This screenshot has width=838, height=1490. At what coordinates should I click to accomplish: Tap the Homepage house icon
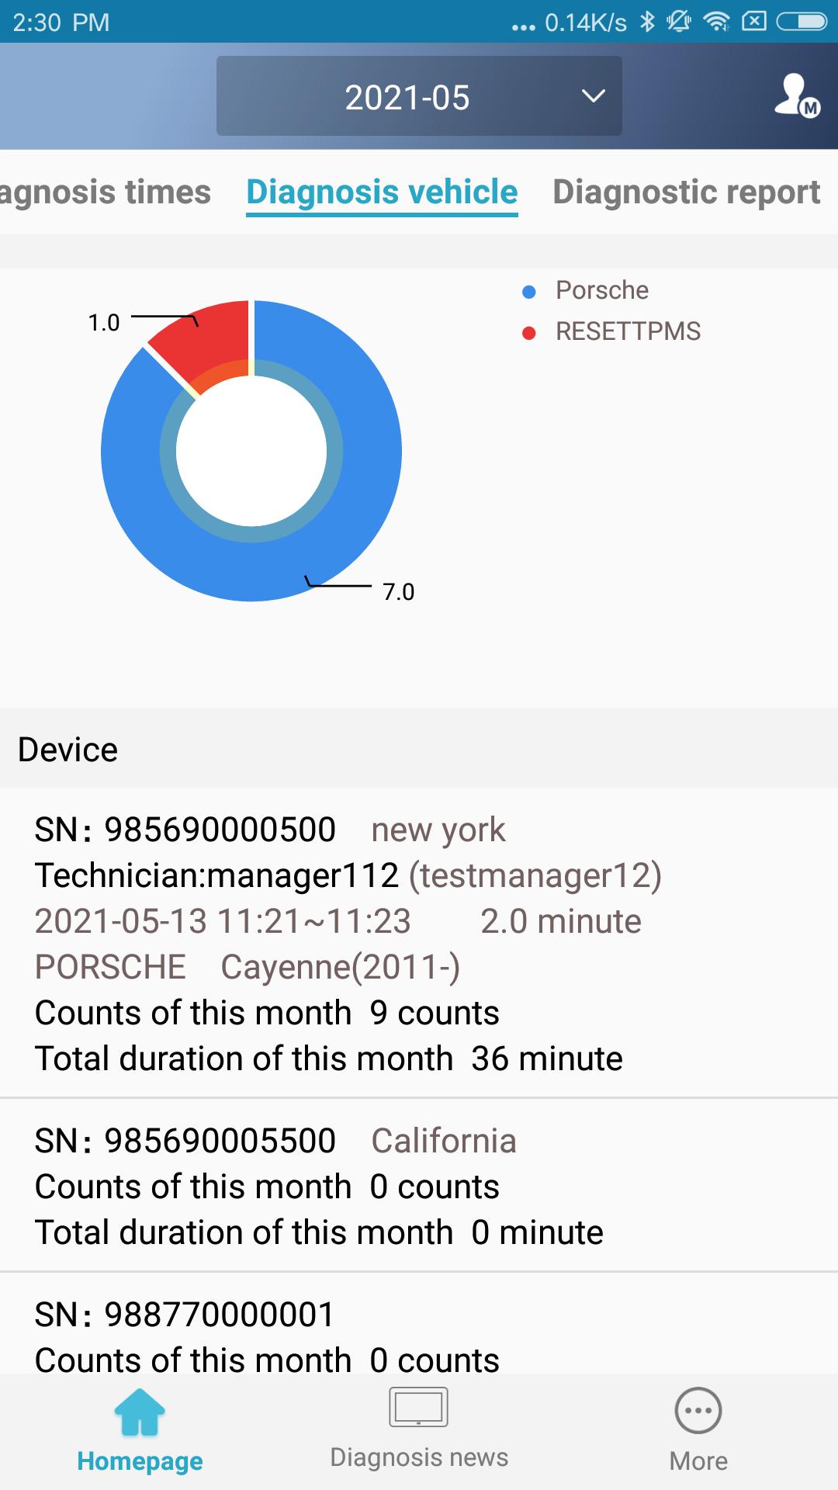[140, 1412]
